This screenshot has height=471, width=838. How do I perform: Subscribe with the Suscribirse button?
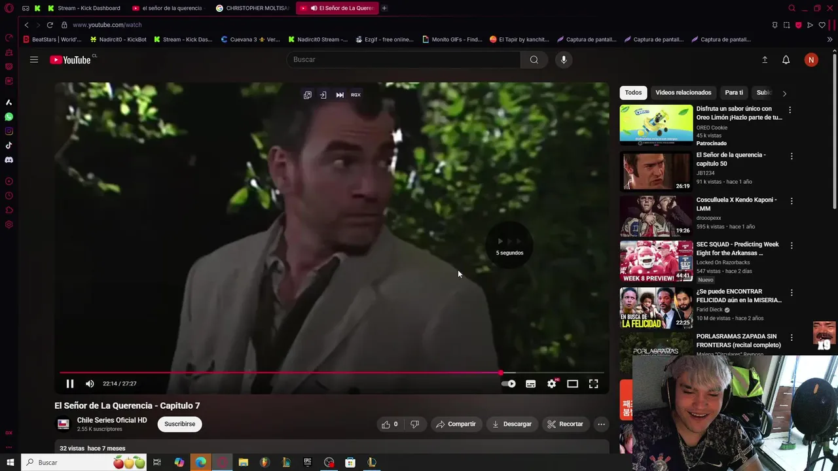pyautogui.click(x=179, y=424)
